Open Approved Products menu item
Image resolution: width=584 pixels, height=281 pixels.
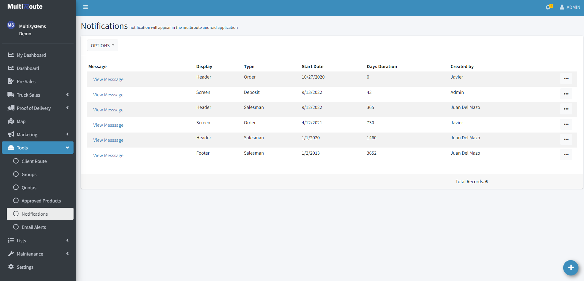coord(41,201)
